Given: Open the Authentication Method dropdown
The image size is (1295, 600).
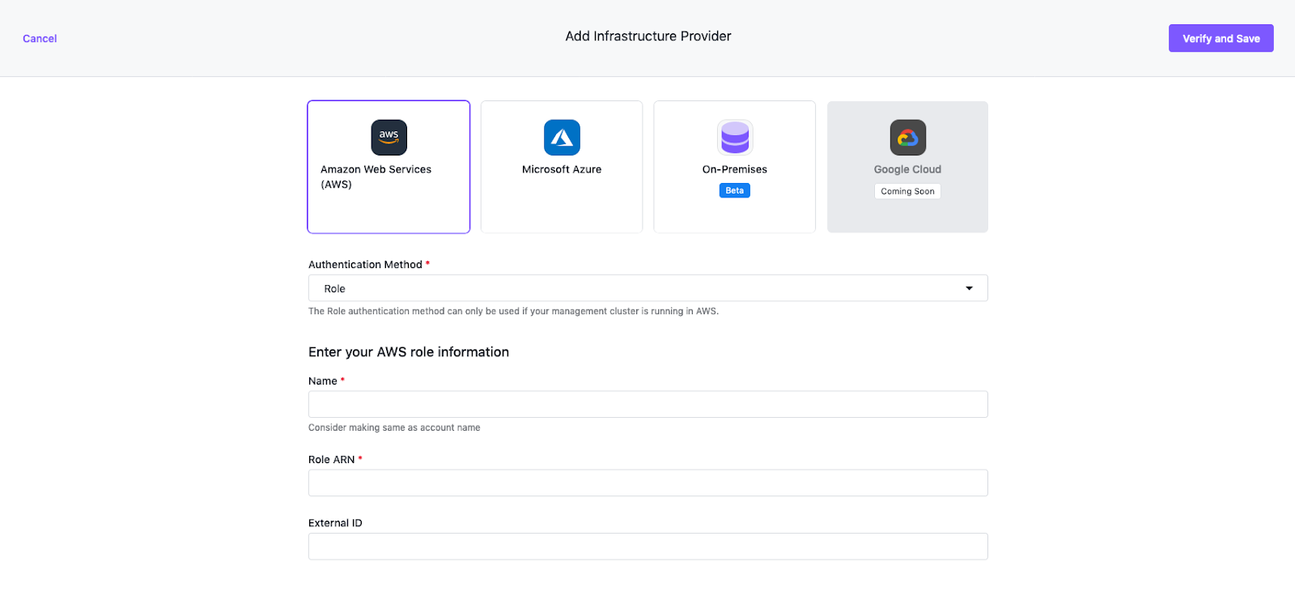Looking at the screenshot, I should (647, 288).
